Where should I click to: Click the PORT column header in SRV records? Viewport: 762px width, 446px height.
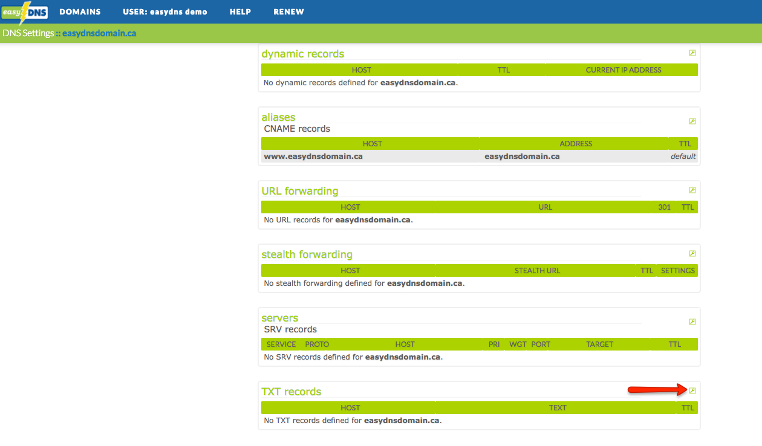541,344
